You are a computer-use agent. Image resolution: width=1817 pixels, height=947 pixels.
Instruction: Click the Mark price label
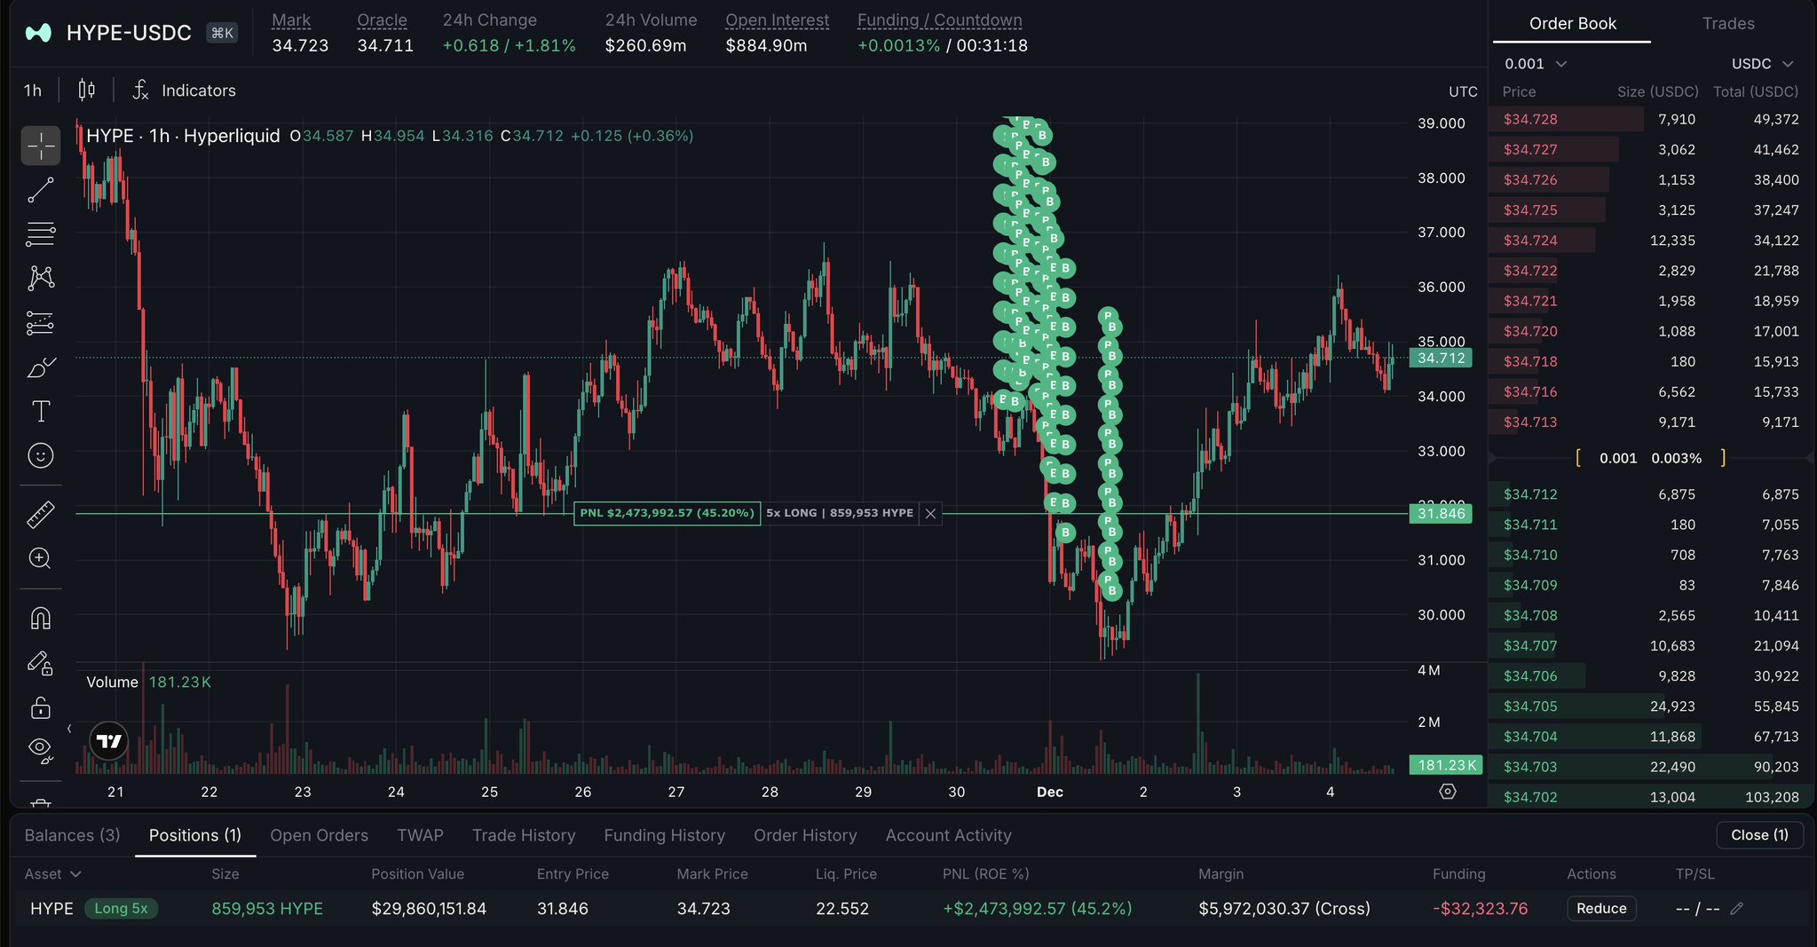291,20
